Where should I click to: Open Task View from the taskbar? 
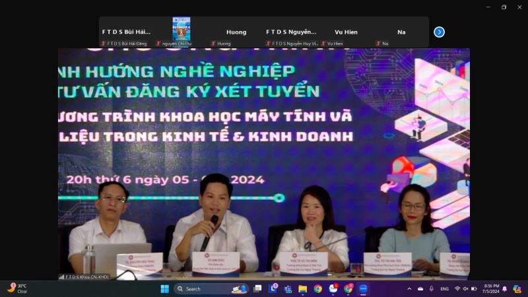tap(257, 289)
